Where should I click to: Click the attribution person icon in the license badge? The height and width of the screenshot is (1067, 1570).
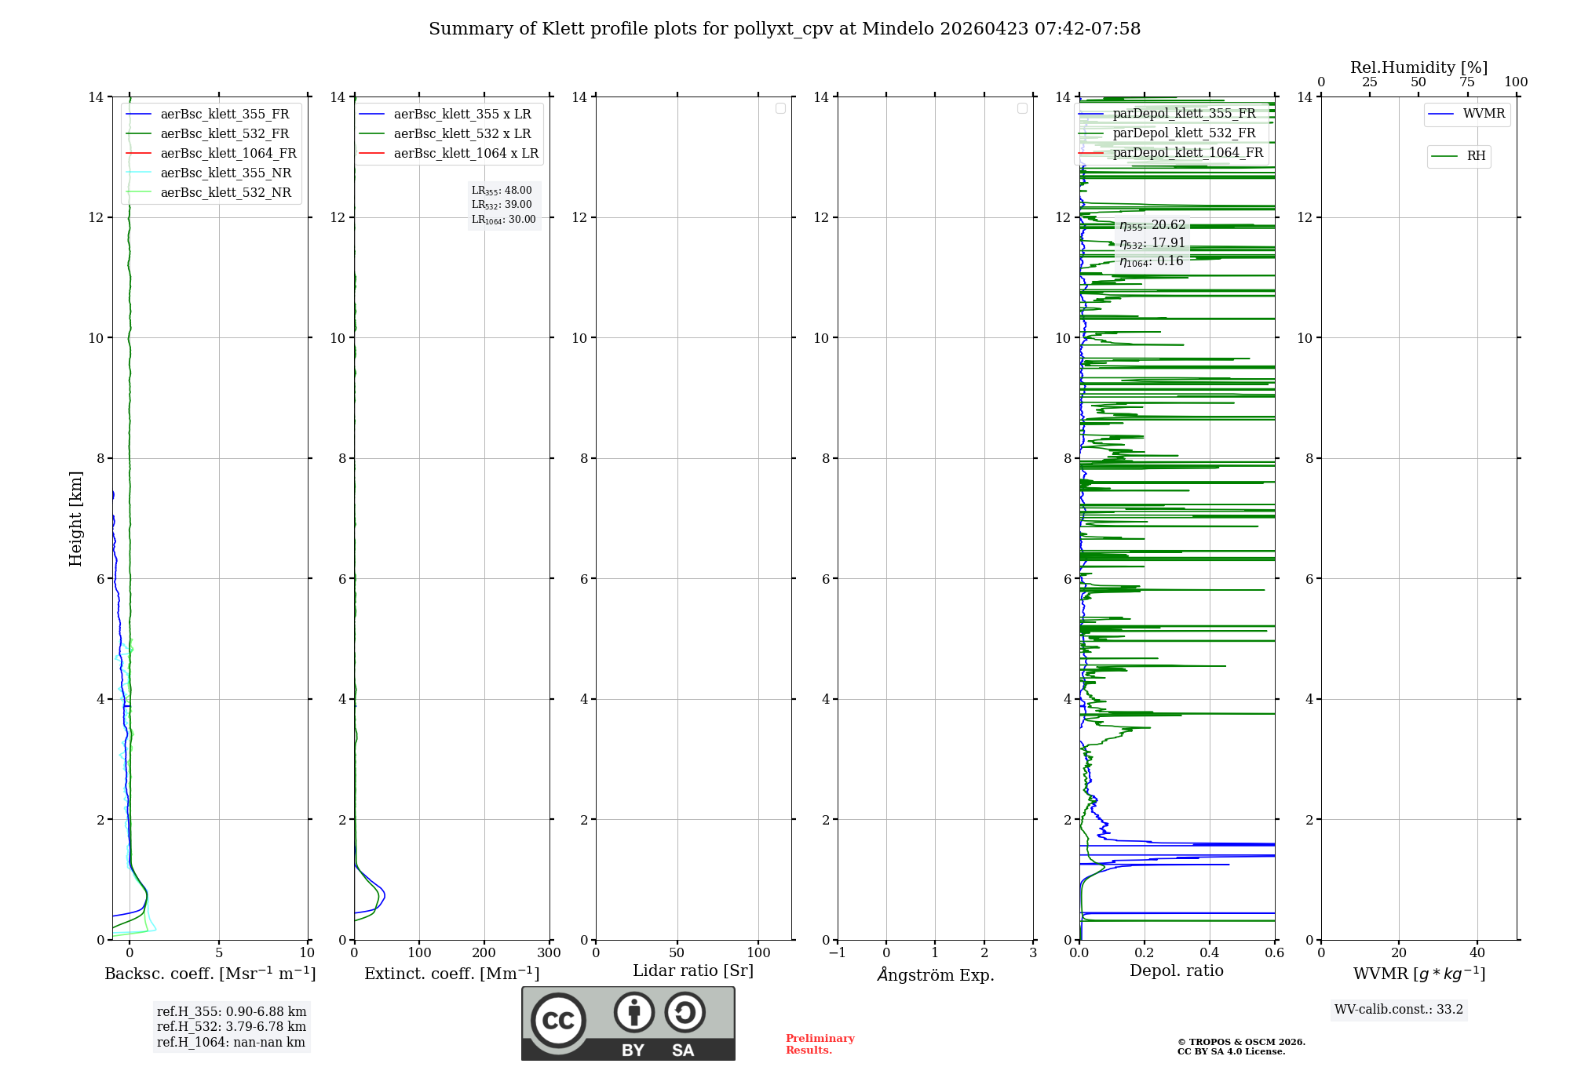tap(634, 1012)
